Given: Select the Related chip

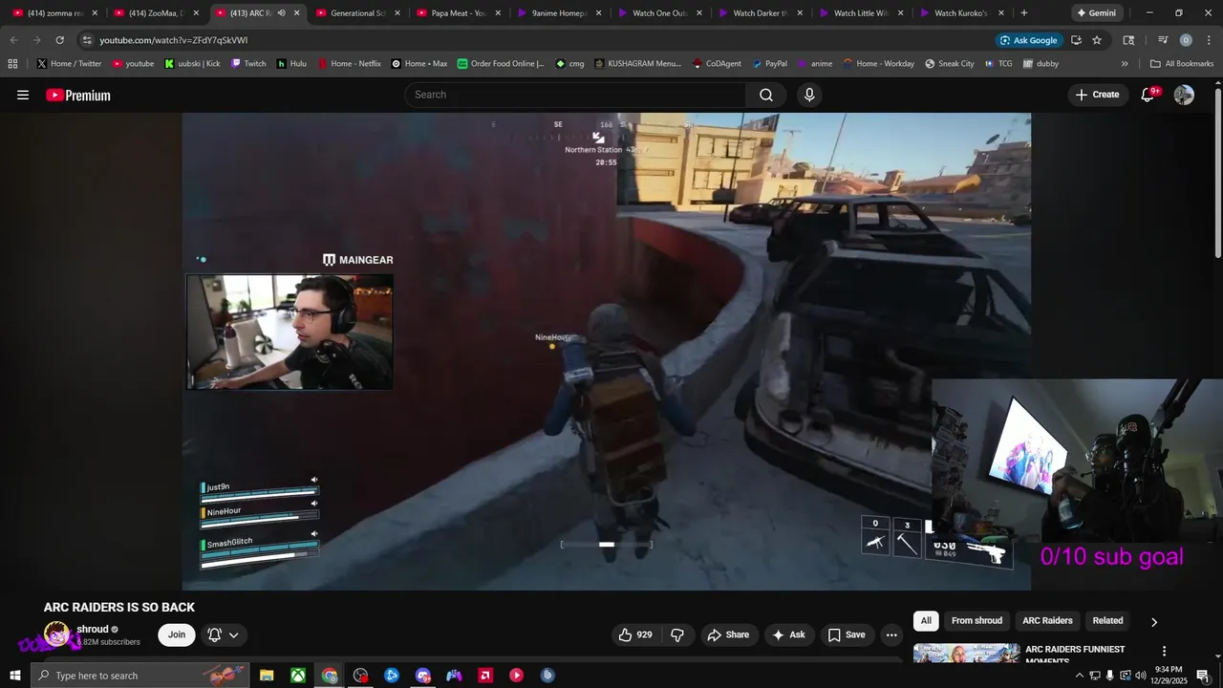Looking at the screenshot, I should coord(1107,621).
